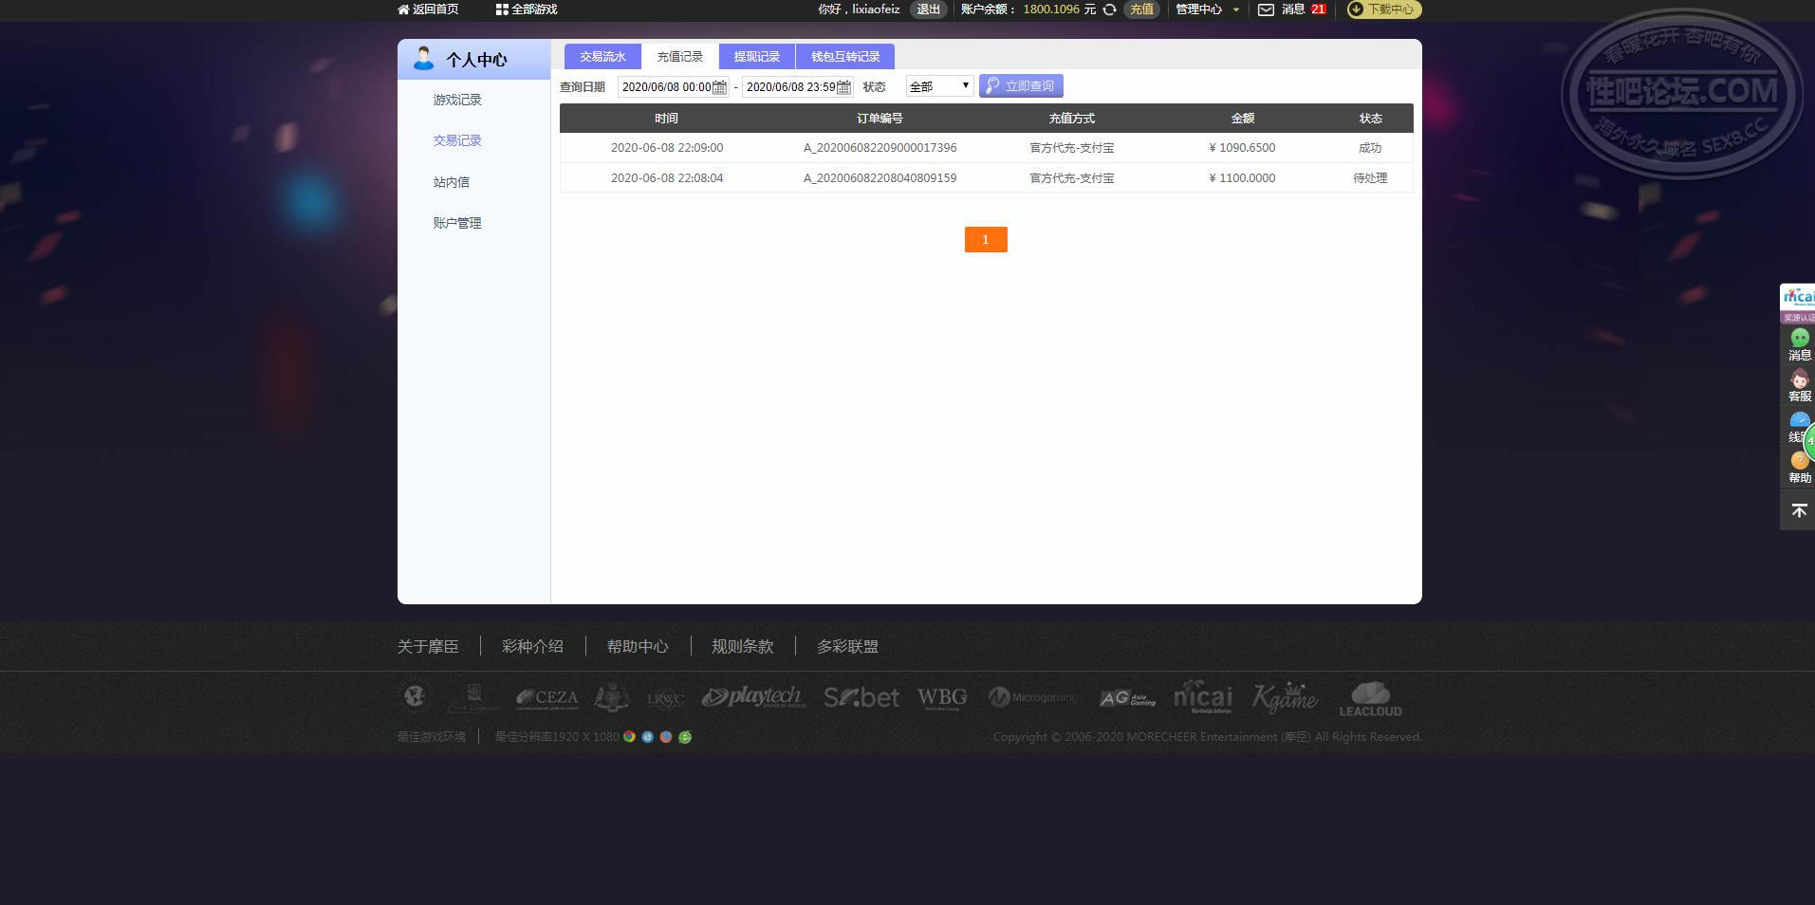Open the 多彩联盟 footer link
1815x905 pixels.
pyautogui.click(x=847, y=647)
